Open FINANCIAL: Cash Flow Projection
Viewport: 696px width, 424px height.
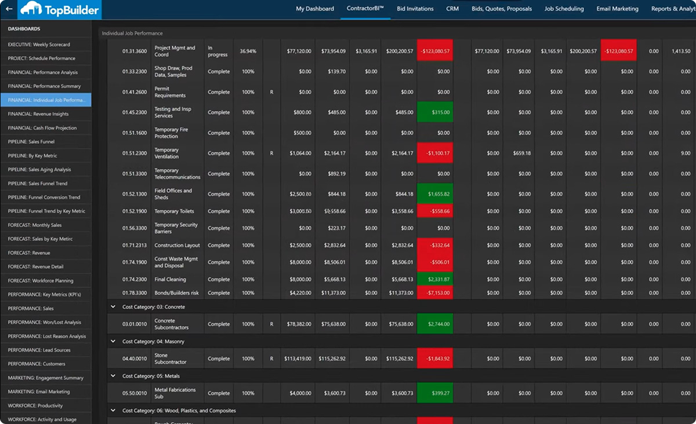coord(46,128)
